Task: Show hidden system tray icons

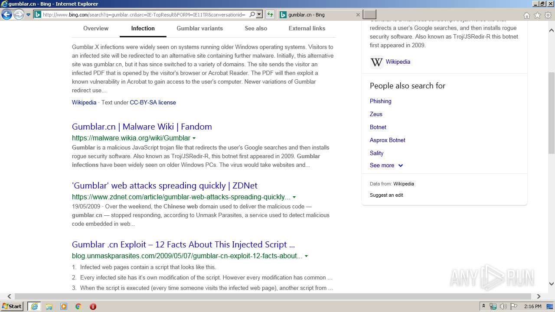Action: click(484, 306)
